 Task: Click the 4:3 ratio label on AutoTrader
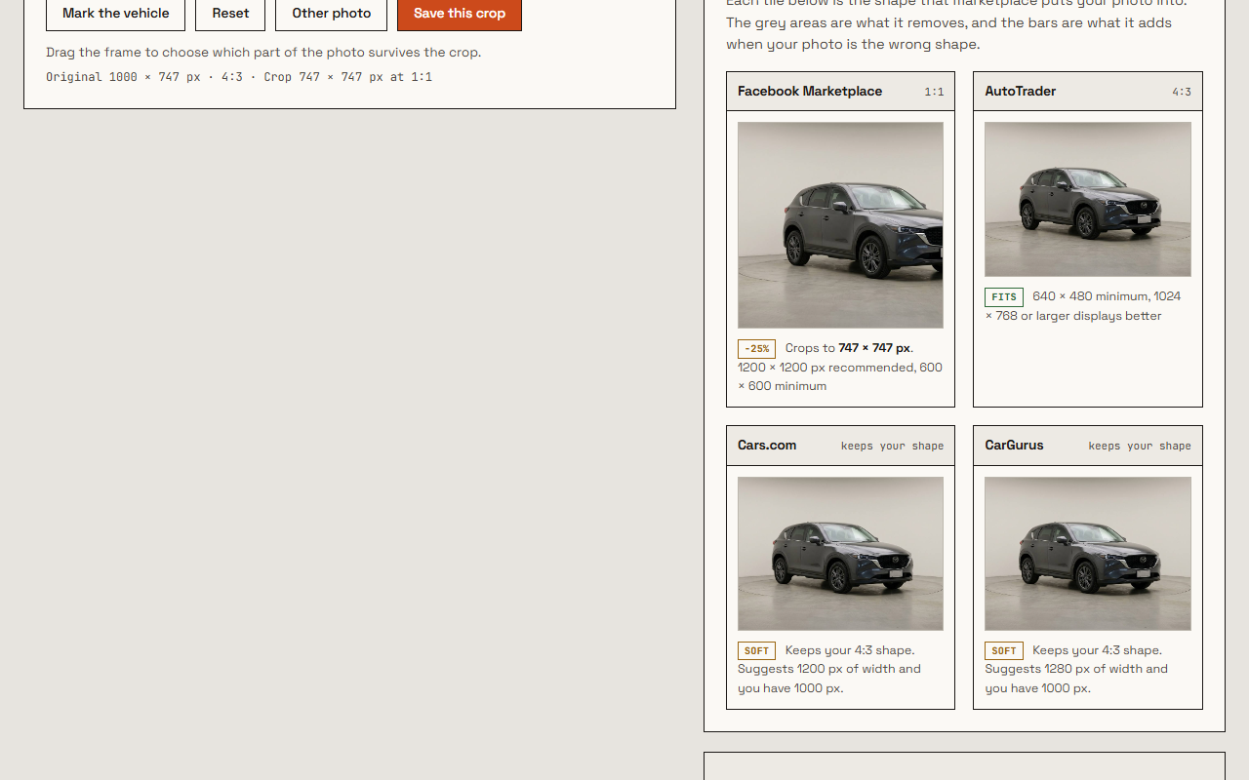[x=1182, y=93]
